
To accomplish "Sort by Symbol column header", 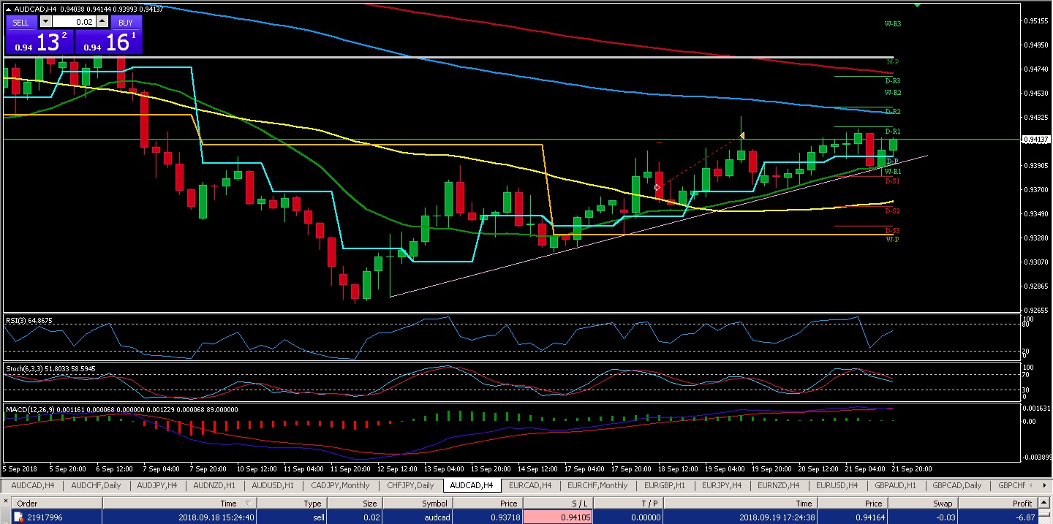I will coord(416,503).
